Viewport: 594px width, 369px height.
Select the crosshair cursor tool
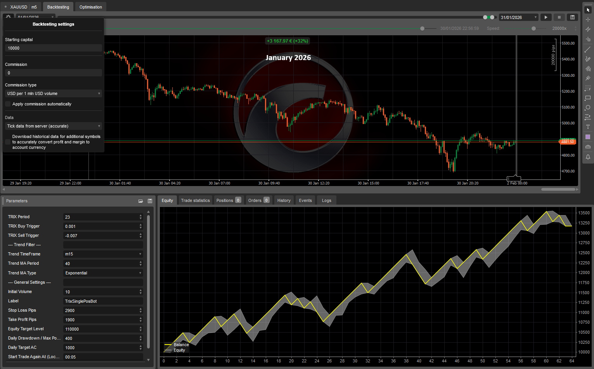tap(588, 19)
